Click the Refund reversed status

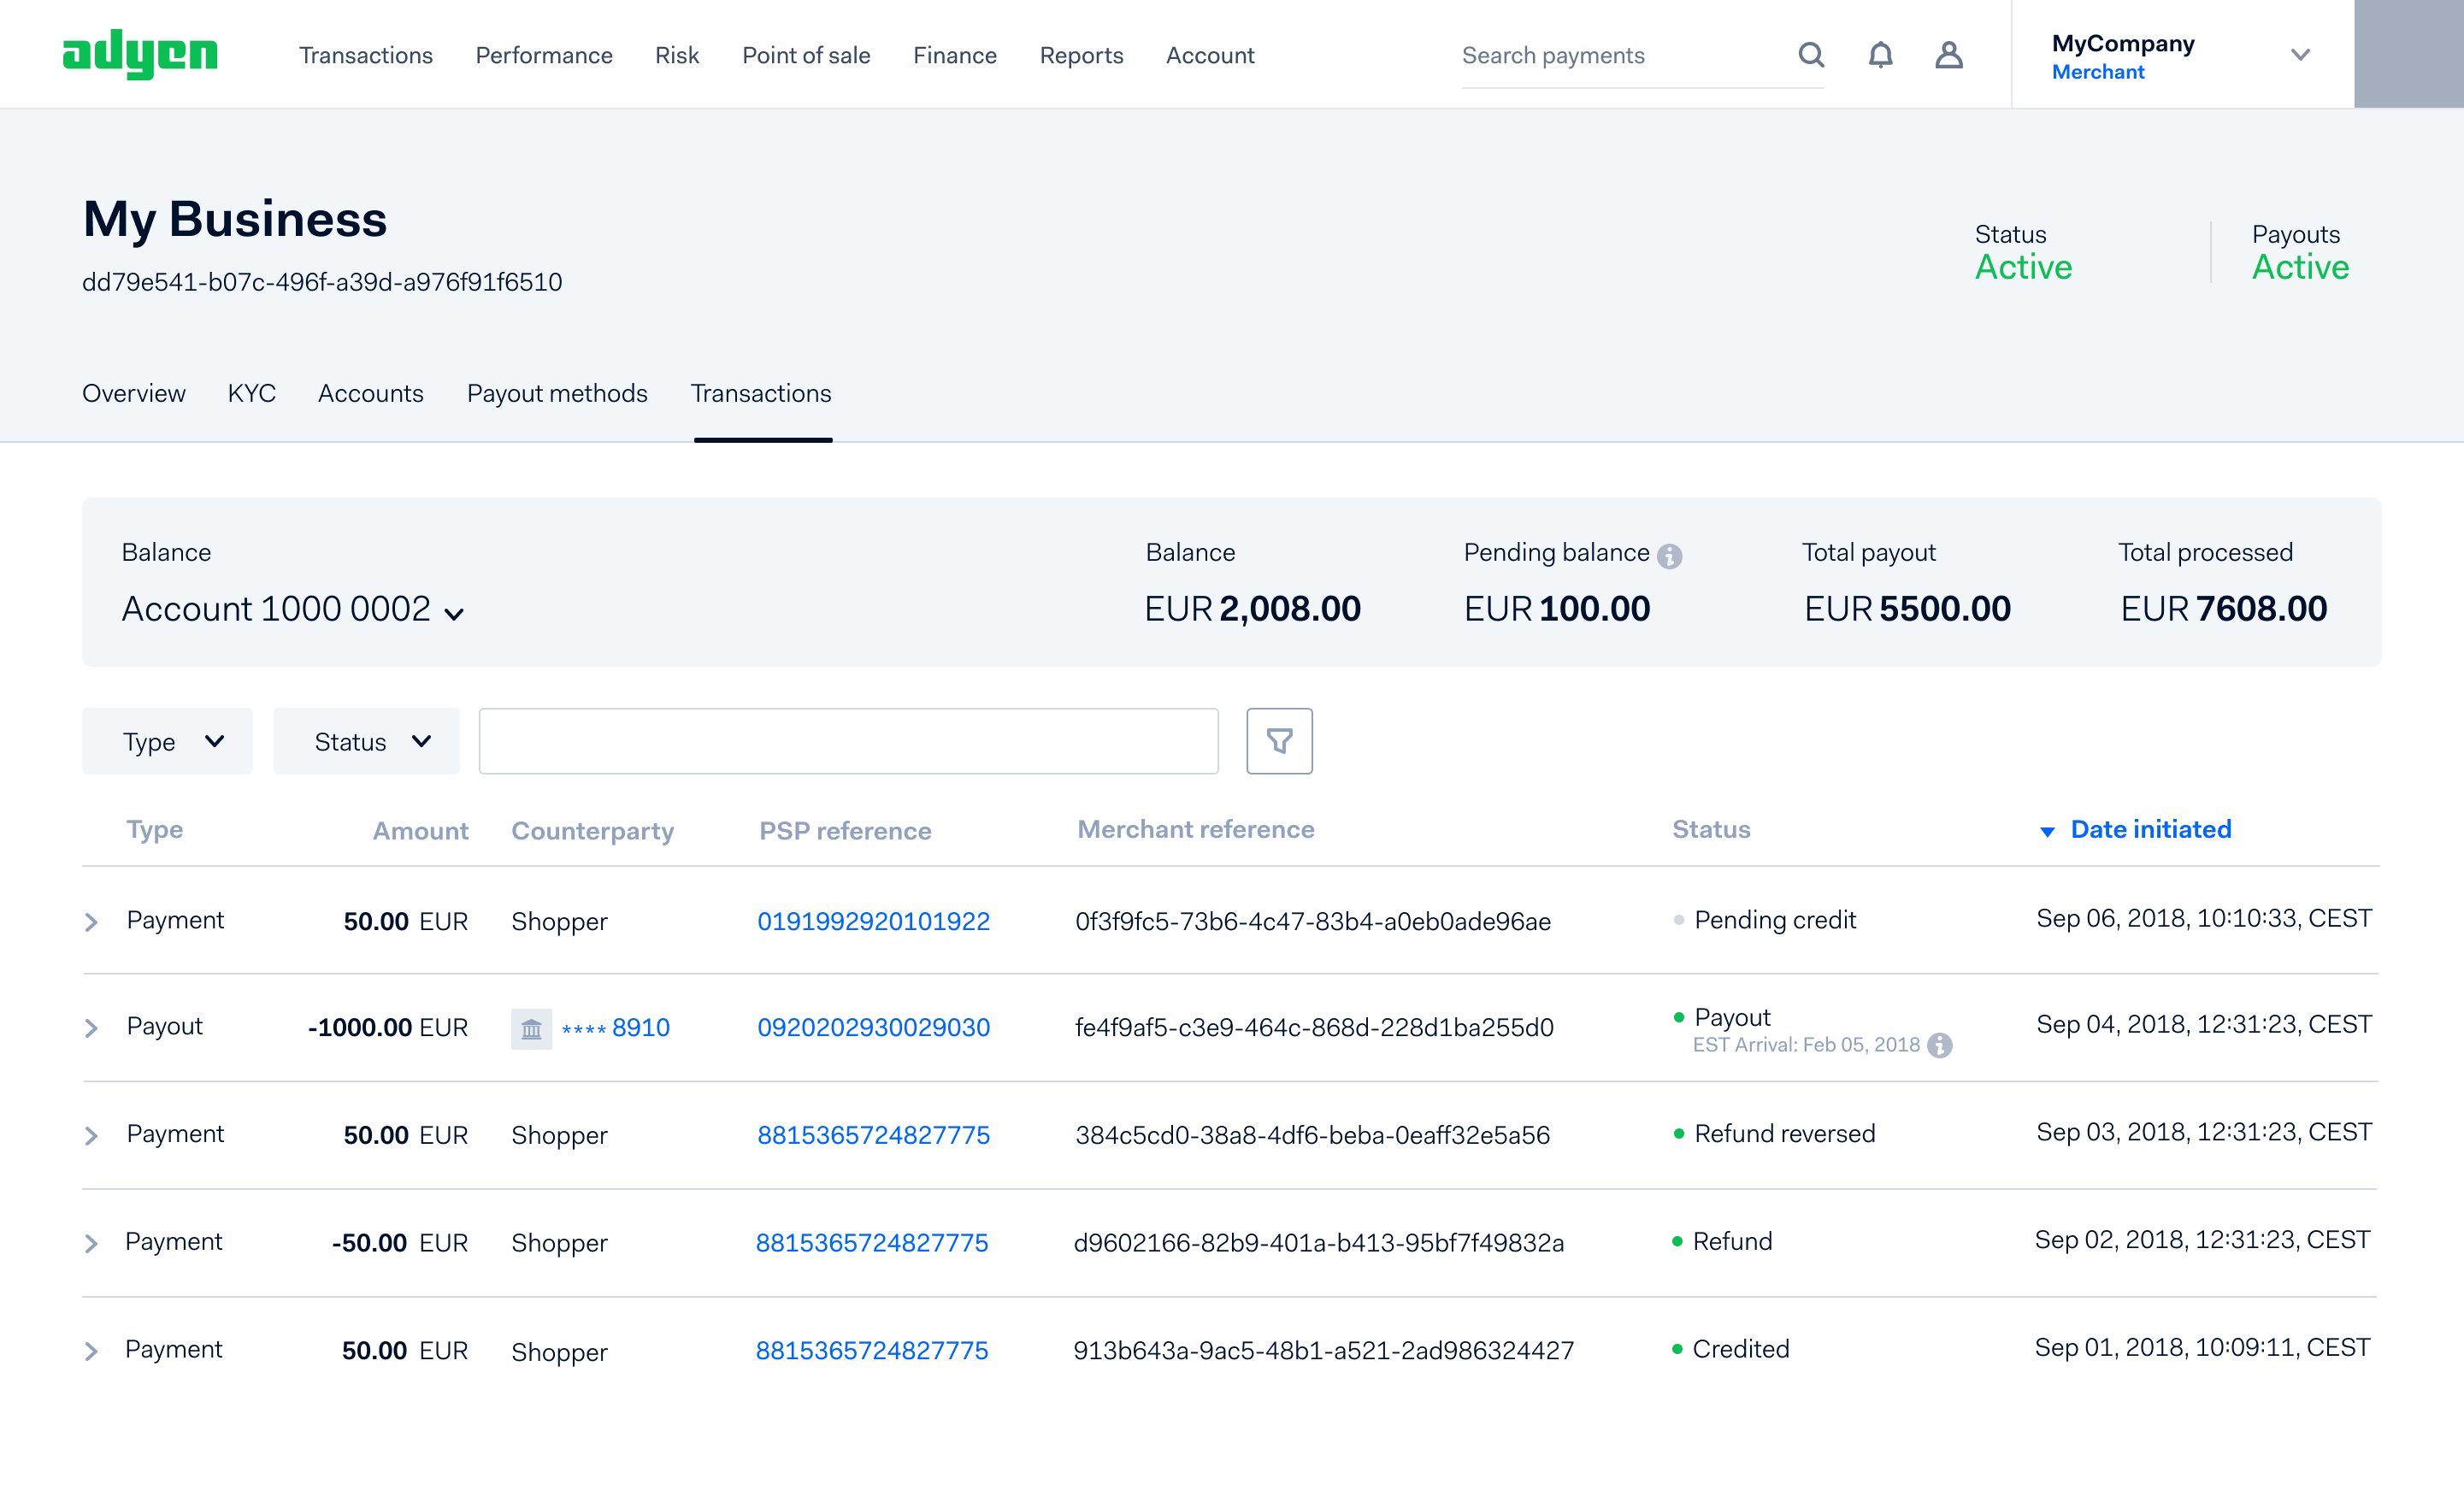click(1784, 1133)
